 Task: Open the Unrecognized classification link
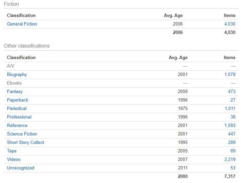pos(20,168)
